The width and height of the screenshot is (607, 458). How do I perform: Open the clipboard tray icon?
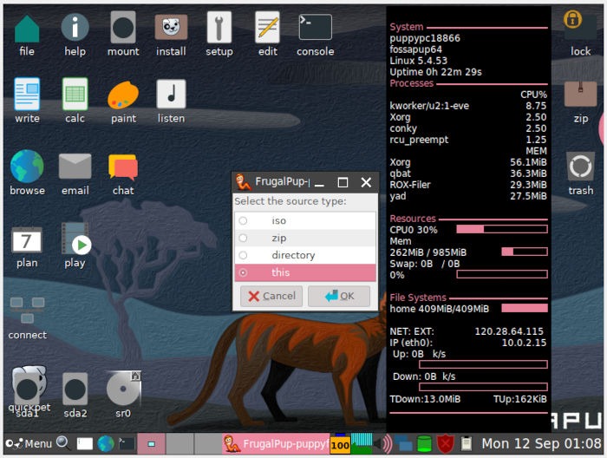[x=467, y=443]
